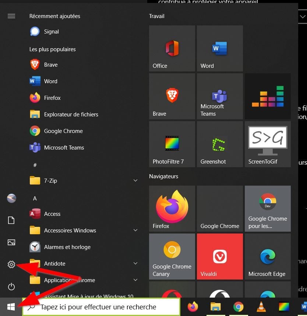Viewport: 307px width, 316px height.
Task: Open the user account avatar
Action: tap(11, 198)
